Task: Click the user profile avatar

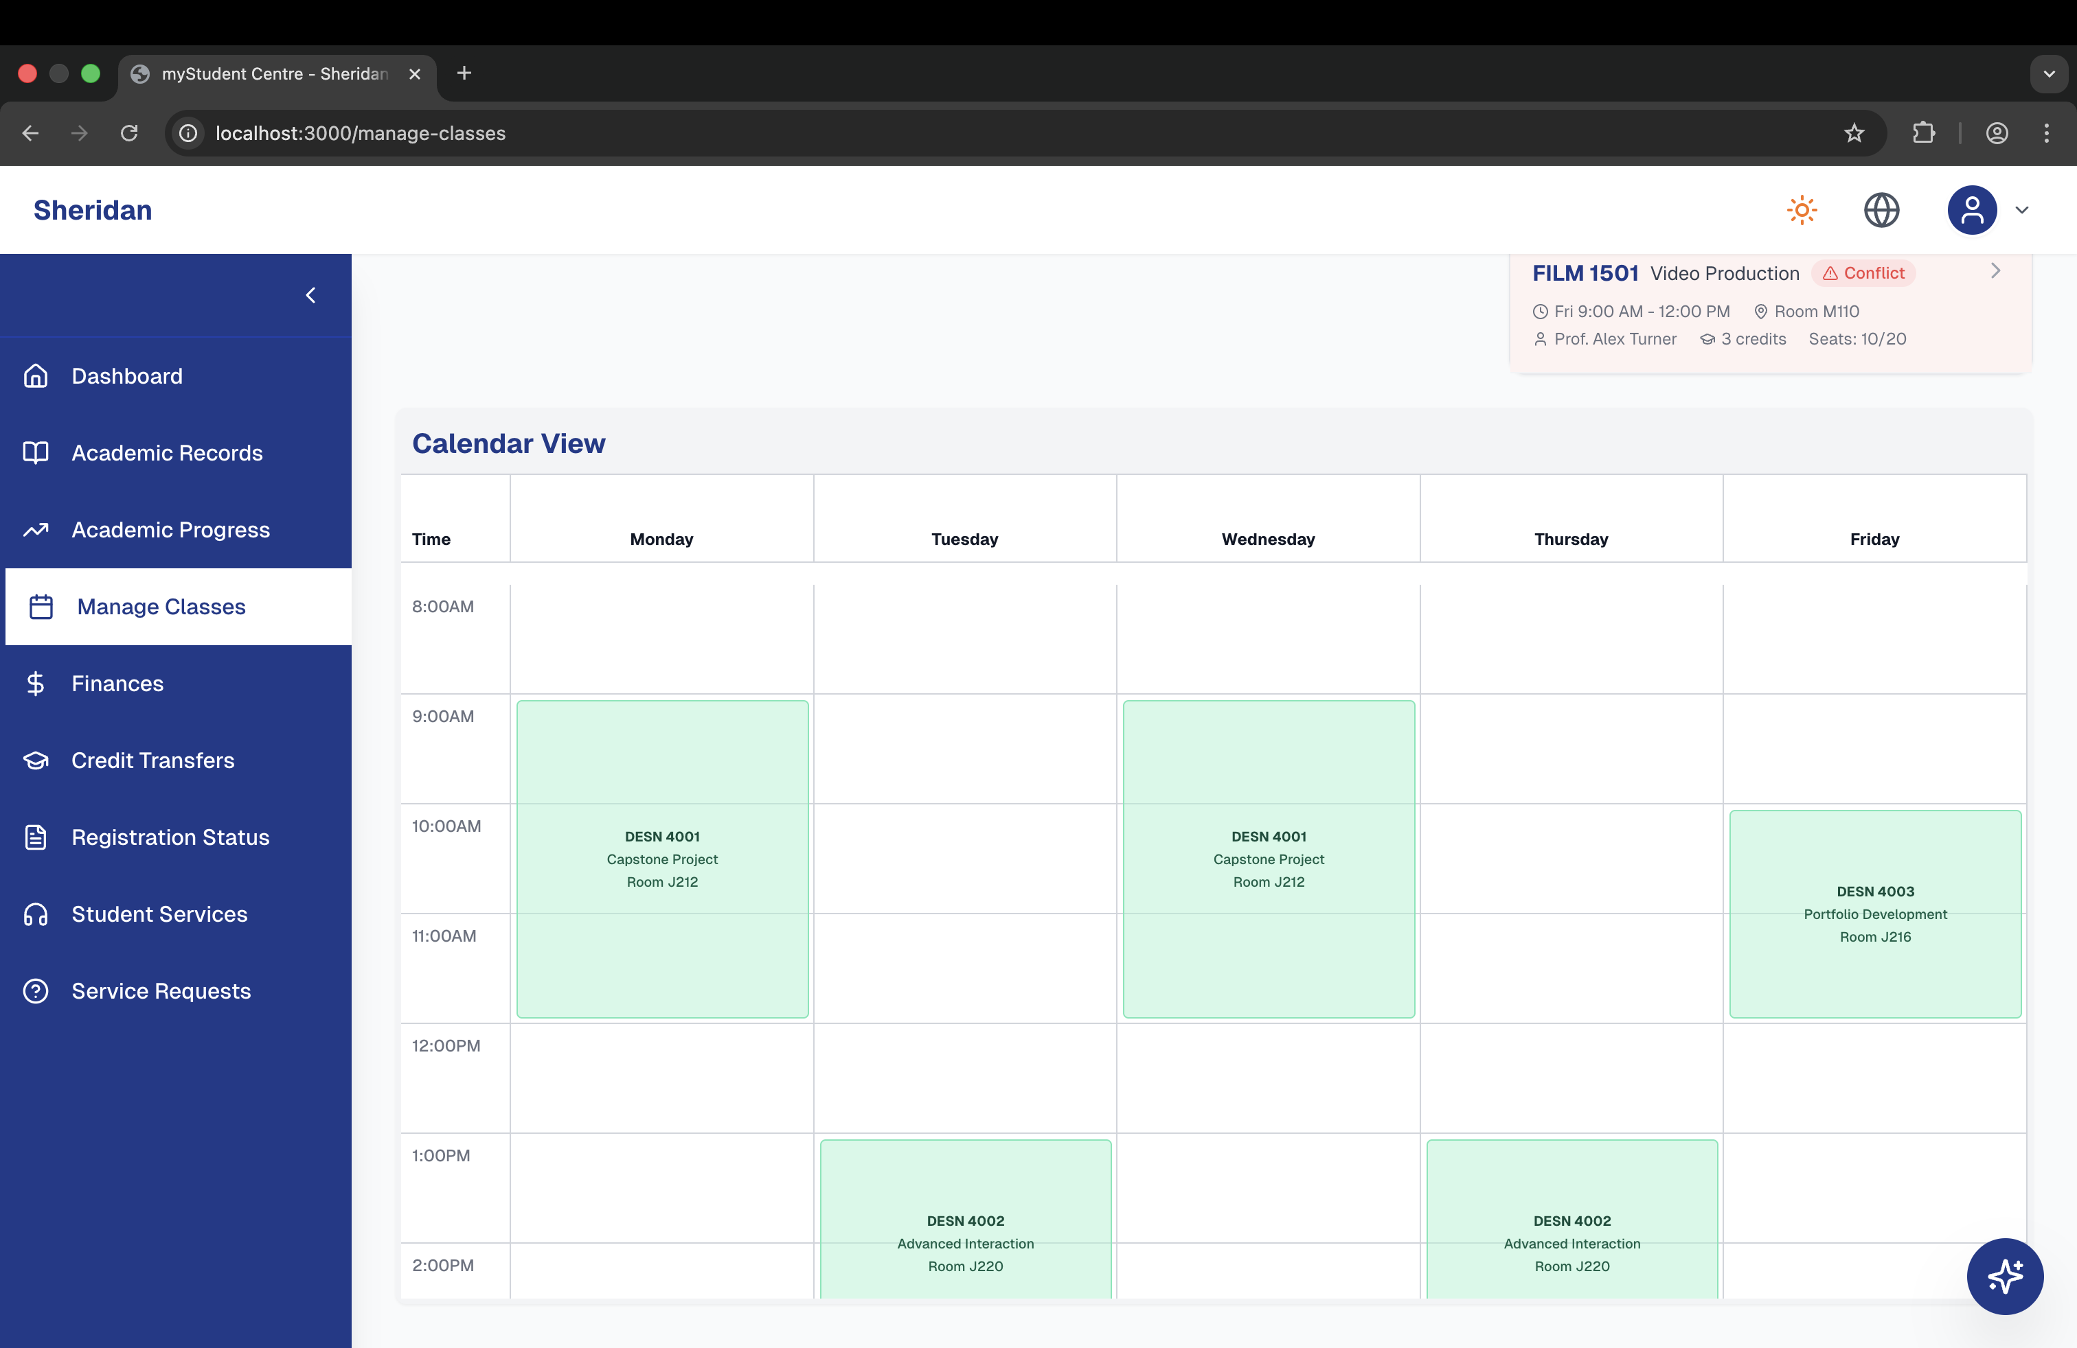Action: [x=1971, y=210]
